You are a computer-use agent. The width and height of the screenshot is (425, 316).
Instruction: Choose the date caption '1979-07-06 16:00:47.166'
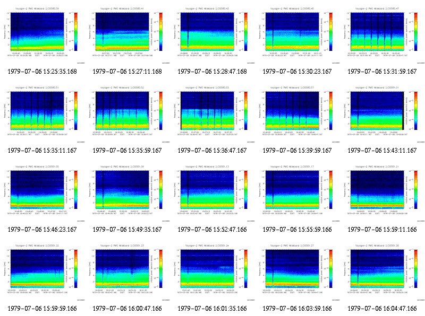[x=127, y=309]
